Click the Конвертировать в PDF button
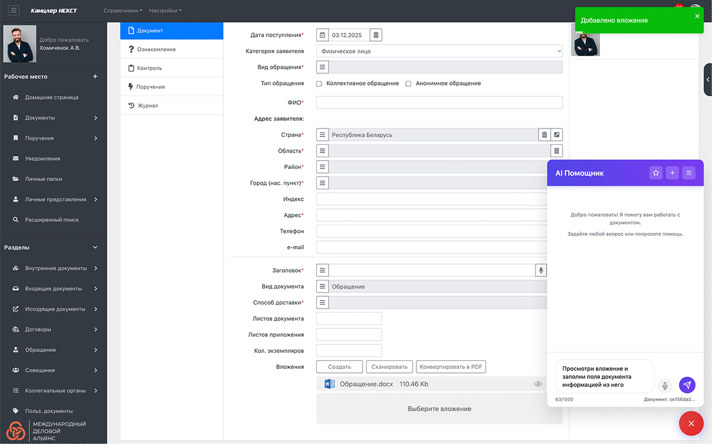The width and height of the screenshot is (712, 444). tap(450, 367)
